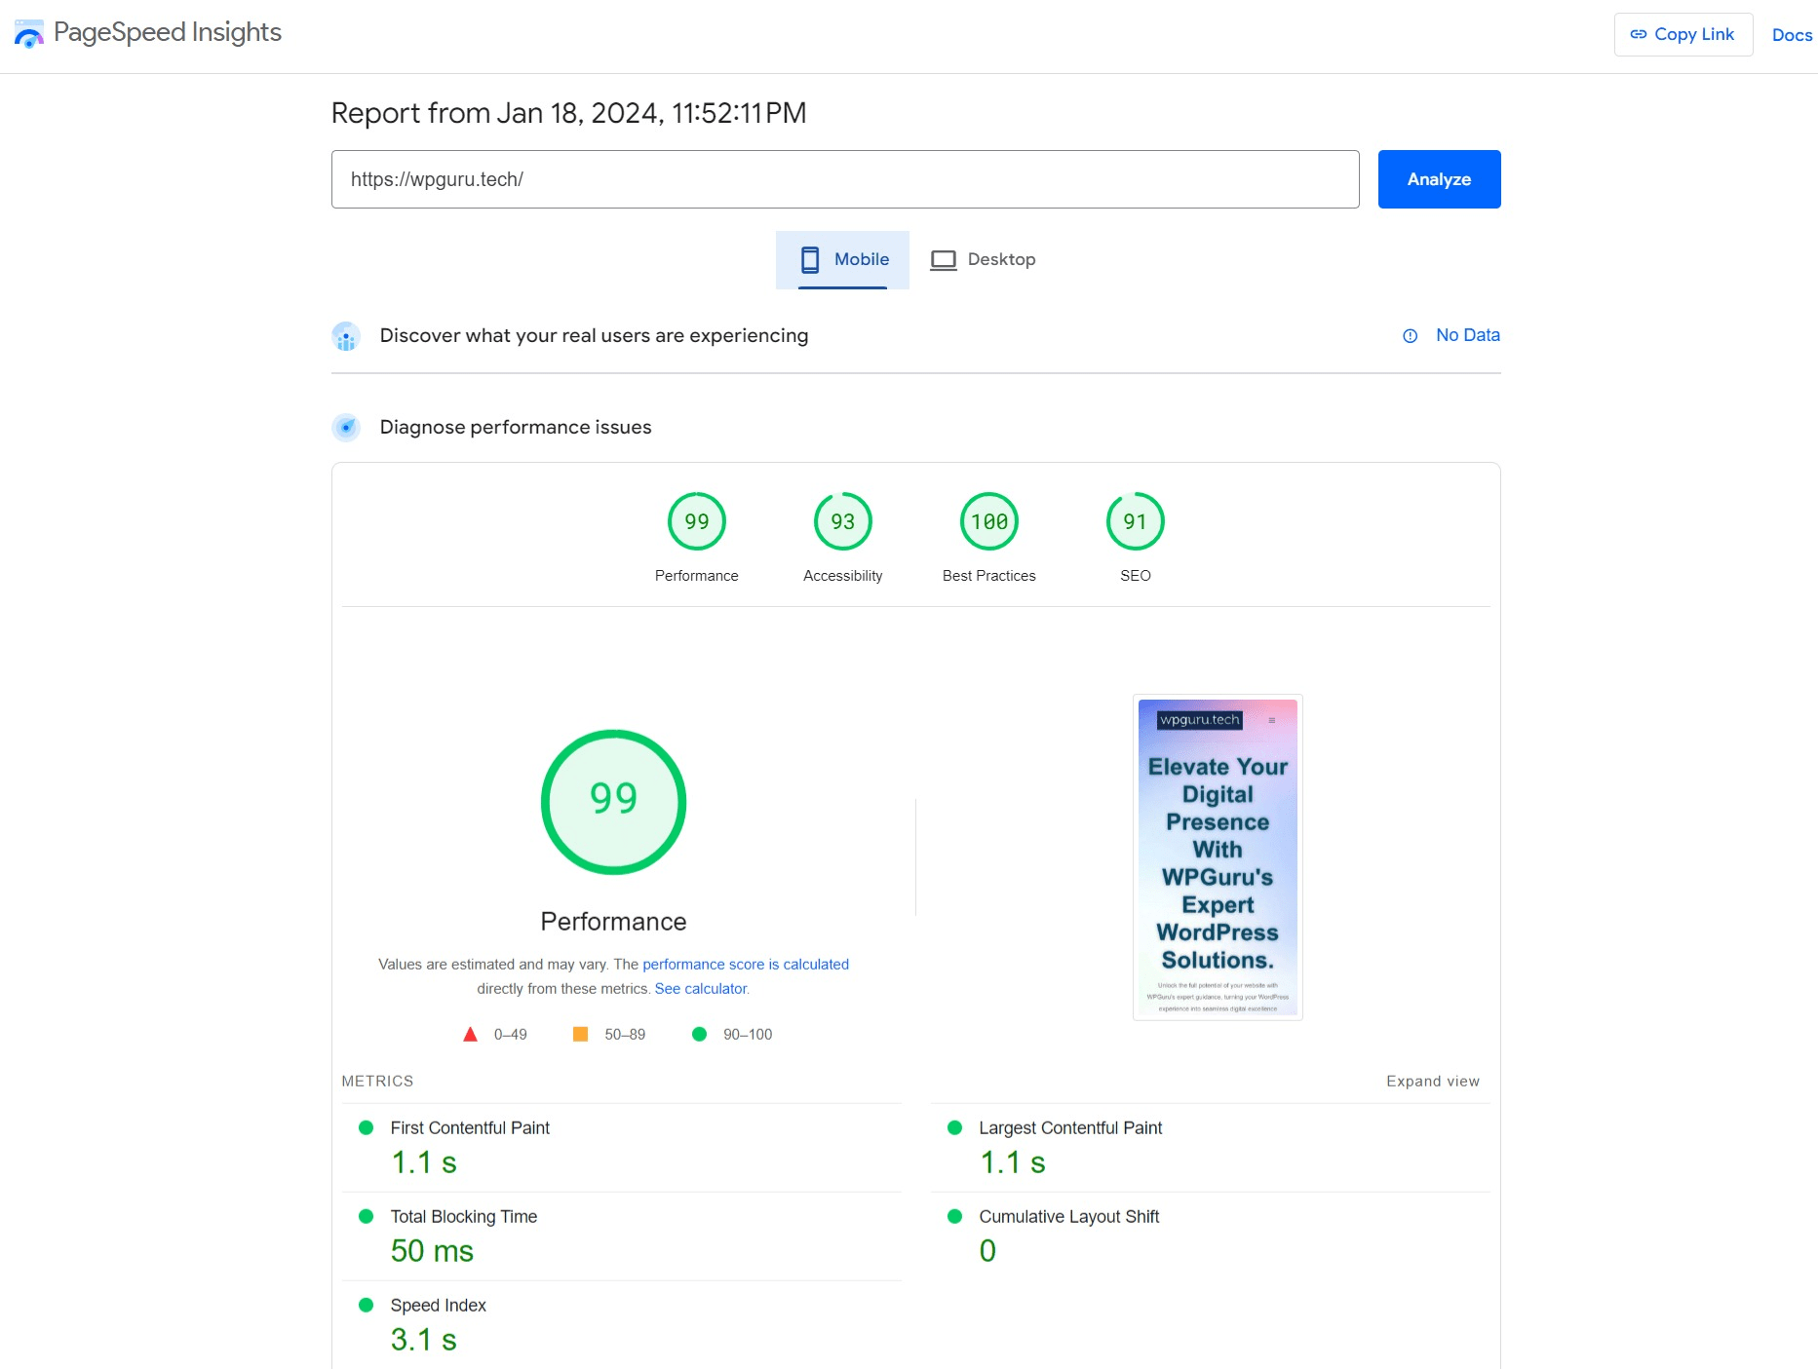This screenshot has width=1818, height=1369.
Task: Click the large Performance 99 gauge
Action: click(x=613, y=802)
